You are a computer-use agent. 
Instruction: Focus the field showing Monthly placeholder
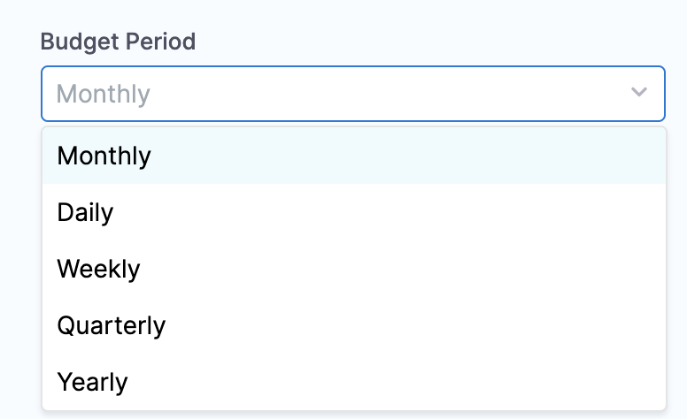pyautogui.click(x=353, y=94)
